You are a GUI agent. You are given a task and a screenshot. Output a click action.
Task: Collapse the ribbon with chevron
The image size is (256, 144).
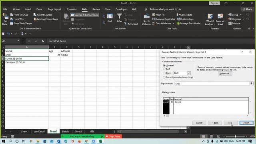click(x=254, y=29)
